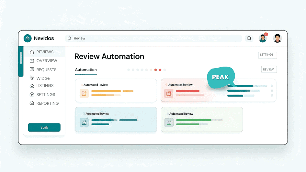Click the Sork button in sidebar
This screenshot has width=306, height=172.
tap(44, 127)
